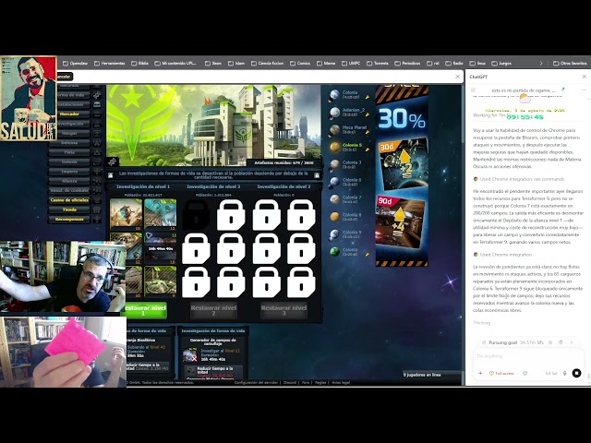Open the Ciencia ficcion bookmark folder
591x443 pixels.
click(267, 64)
